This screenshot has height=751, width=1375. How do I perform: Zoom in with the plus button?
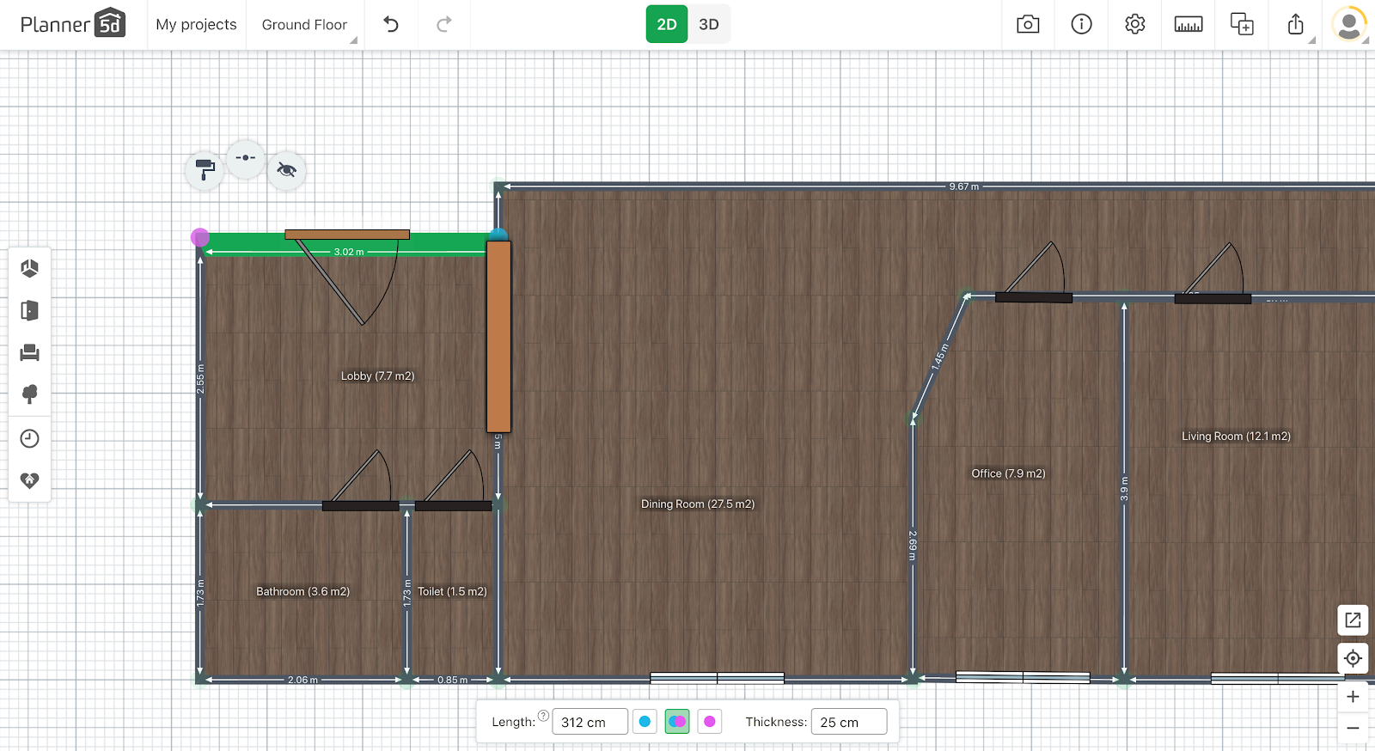click(1353, 697)
